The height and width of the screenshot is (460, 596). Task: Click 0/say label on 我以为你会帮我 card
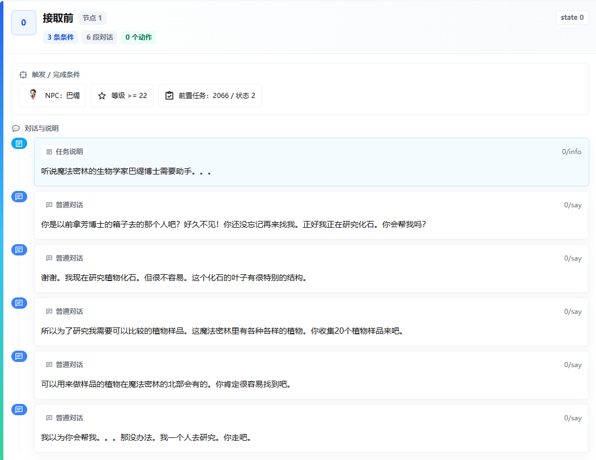[x=573, y=418]
